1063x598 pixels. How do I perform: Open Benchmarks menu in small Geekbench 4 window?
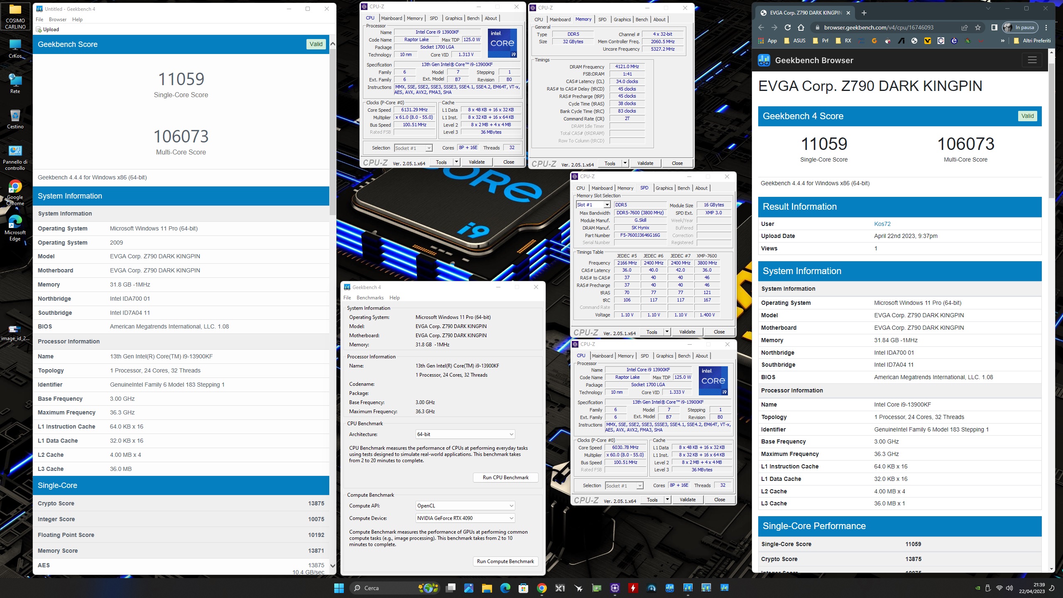(370, 298)
